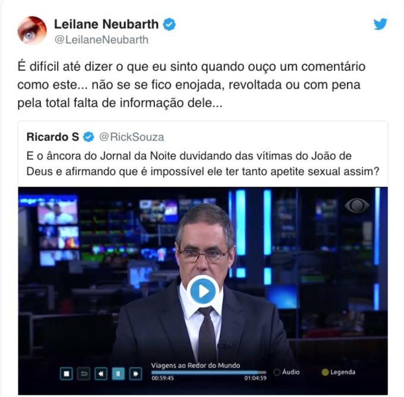Click the Twitter bird logo
The image size is (404, 397).
380,24
